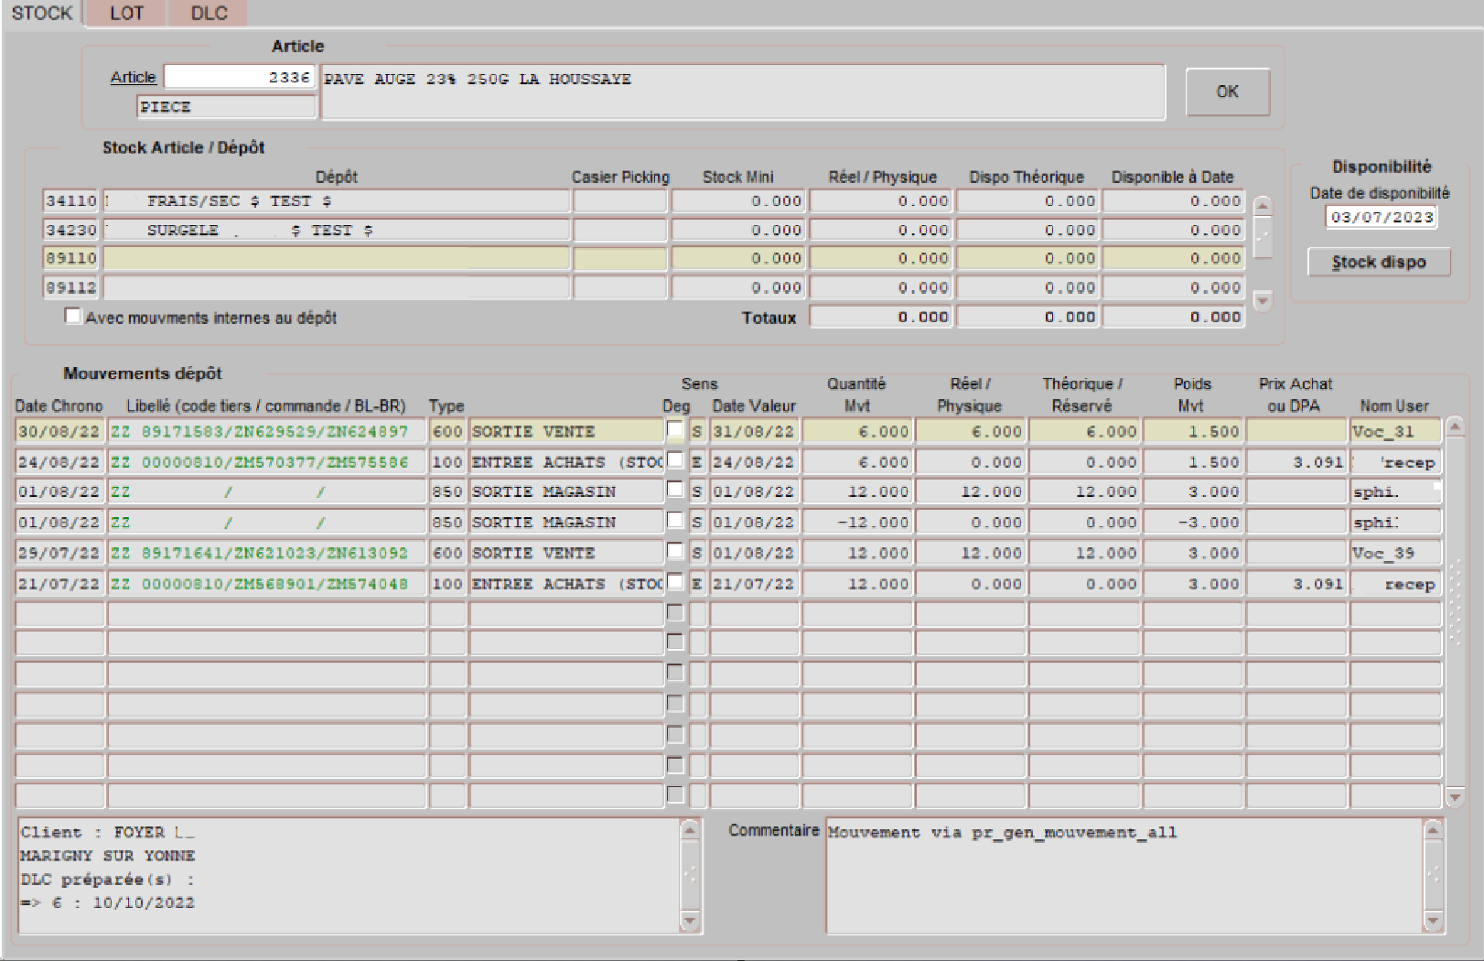Viewport: 1484px width, 961px height.
Task: Enable Avec mouvments internes au dépôt checkbox
Action: tap(73, 316)
